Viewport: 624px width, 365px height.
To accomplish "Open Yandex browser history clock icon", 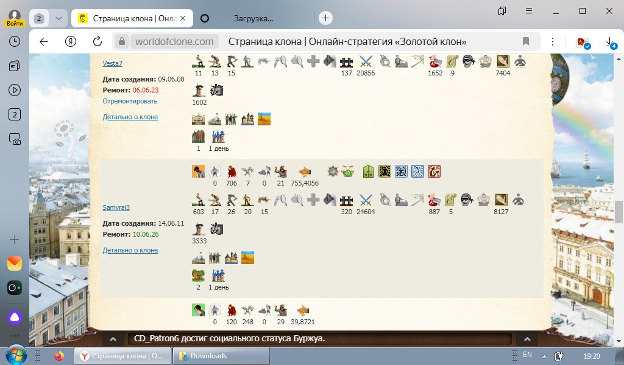I will tap(15, 41).
